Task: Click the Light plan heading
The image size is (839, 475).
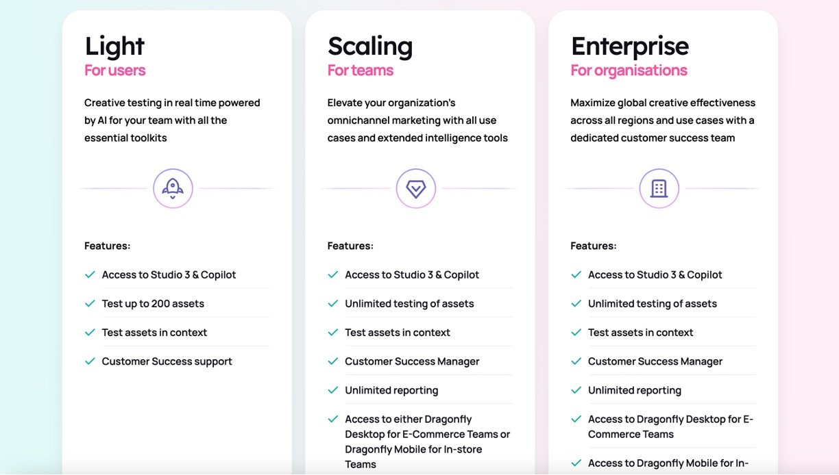Action: [x=114, y=46]
